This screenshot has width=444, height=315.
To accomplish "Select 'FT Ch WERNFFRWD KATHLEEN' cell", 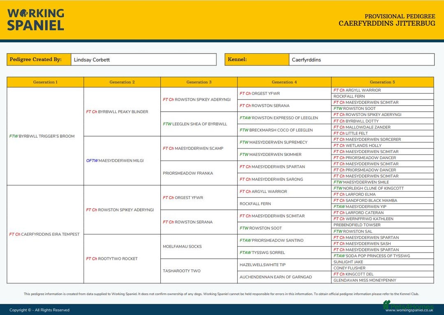I will [x=382, y=219].
